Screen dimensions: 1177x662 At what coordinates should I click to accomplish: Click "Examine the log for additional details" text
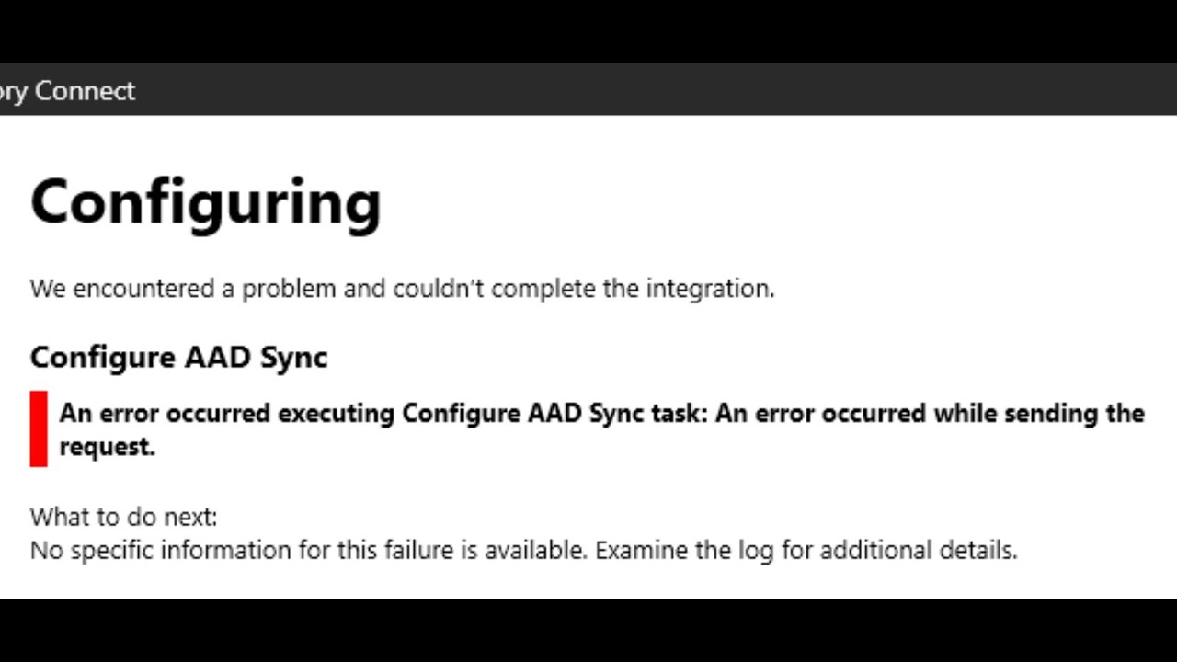tap(806, 551)
